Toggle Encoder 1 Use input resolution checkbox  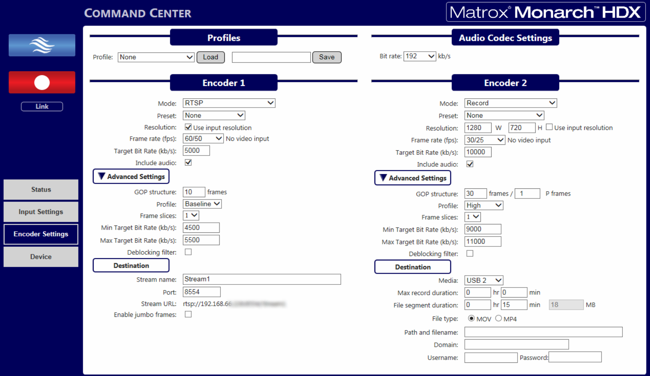coord(188,127)
